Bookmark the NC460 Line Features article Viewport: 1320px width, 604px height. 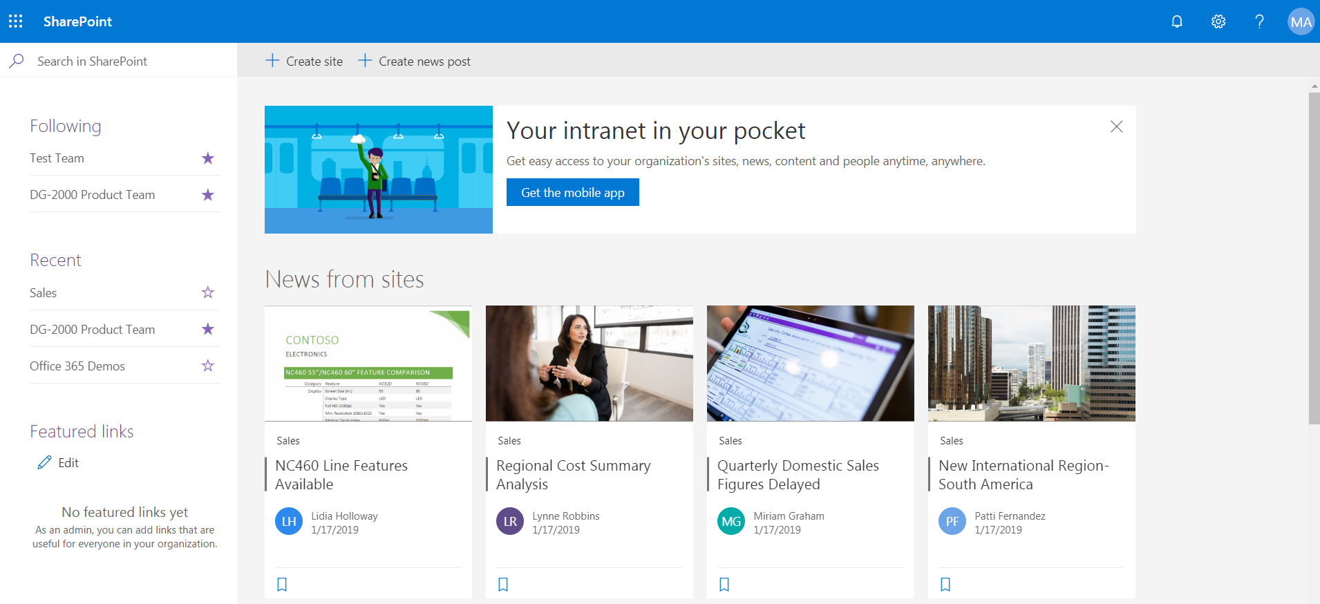pos(282,585)
